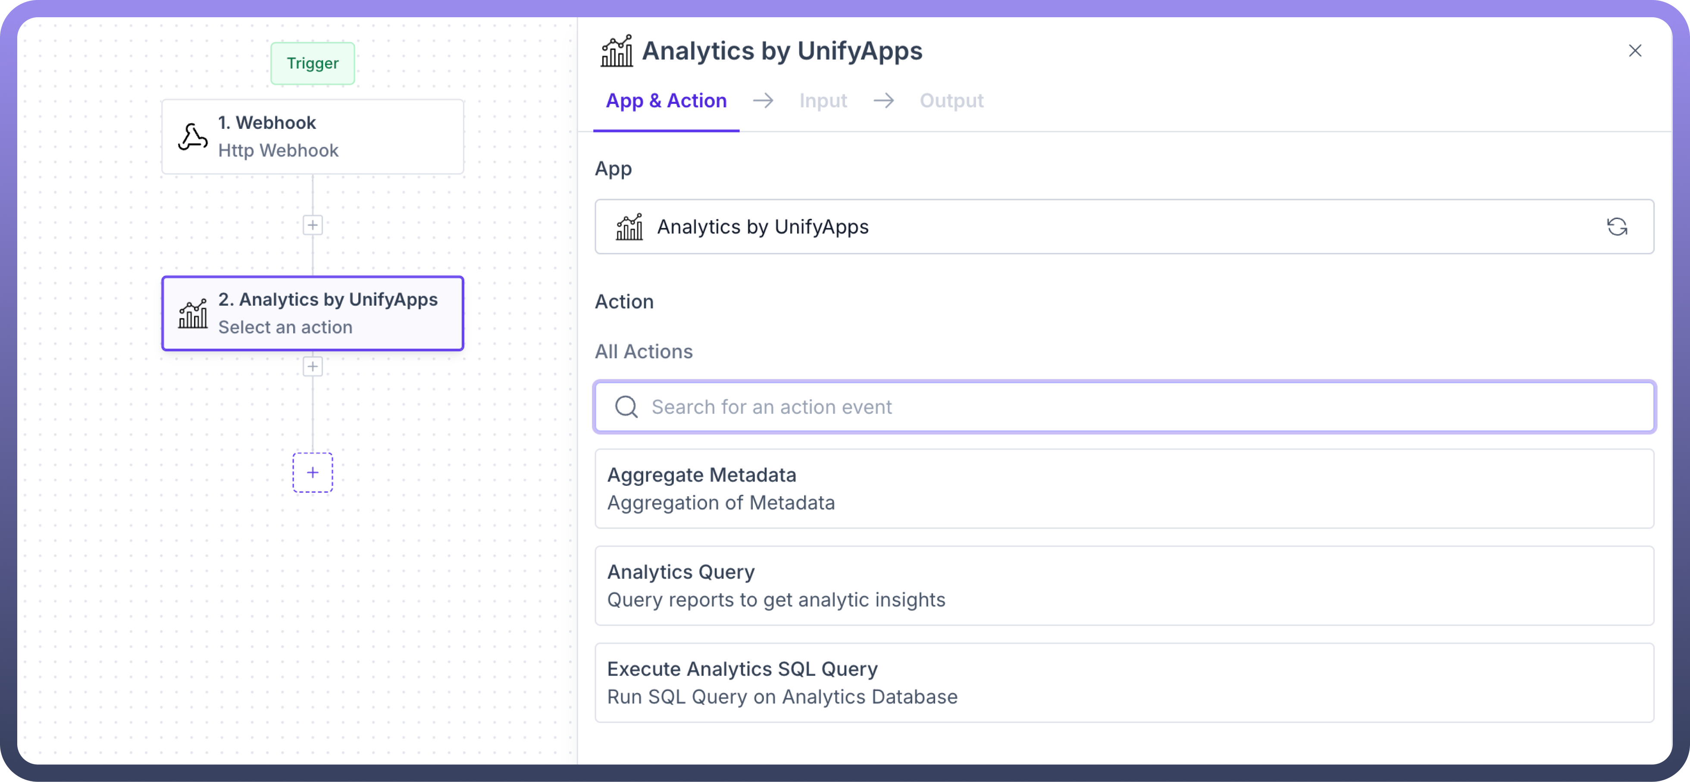
Task: Click analytics icon in panel header
Action: point(617,51)
